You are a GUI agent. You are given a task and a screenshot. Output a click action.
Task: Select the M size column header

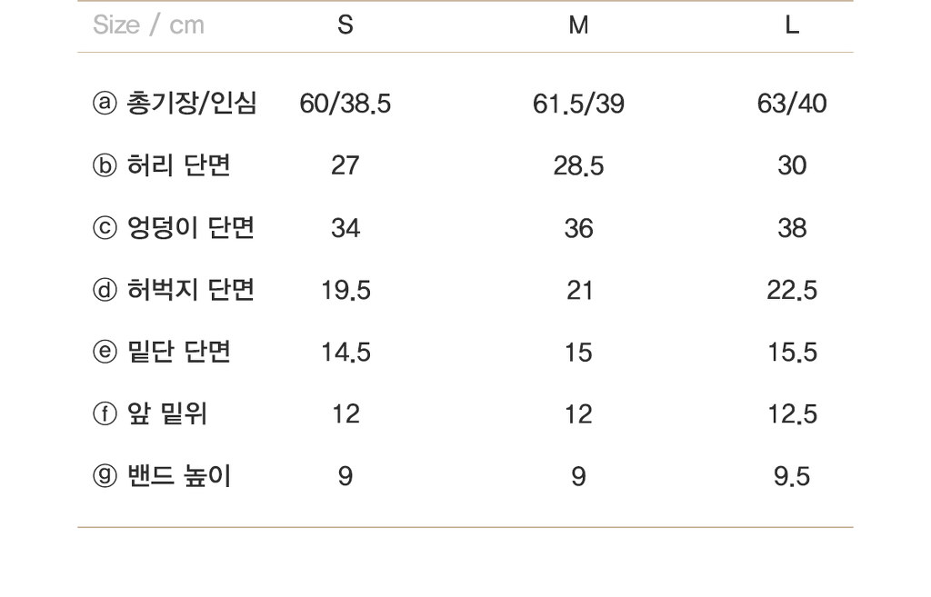[578, 25]
